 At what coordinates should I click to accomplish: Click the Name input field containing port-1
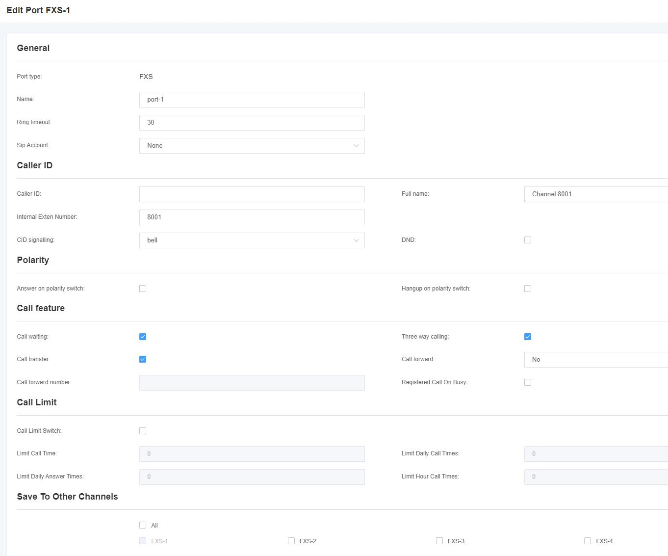252,100
